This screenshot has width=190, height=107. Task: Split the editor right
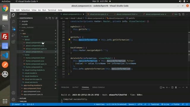click(183, 14)
